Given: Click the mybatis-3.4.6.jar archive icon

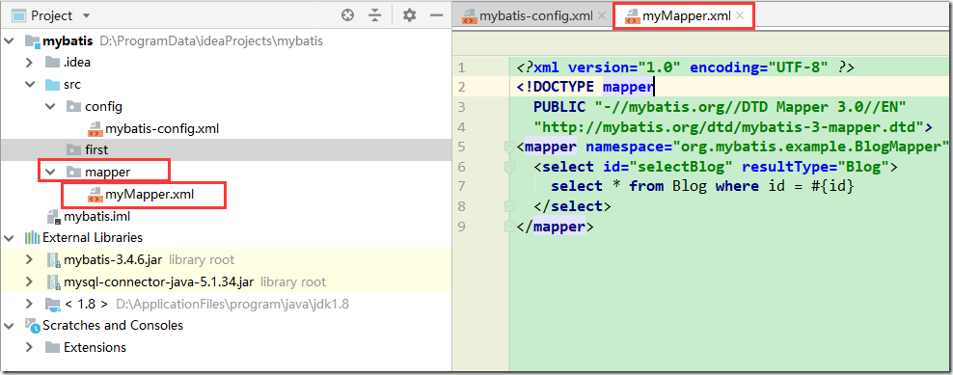Looking at the screenshot, I should (53, 260).
